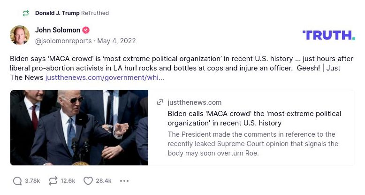Open the article headline in preview card
This screenshot has width=365, height=195.
(254, 118)
